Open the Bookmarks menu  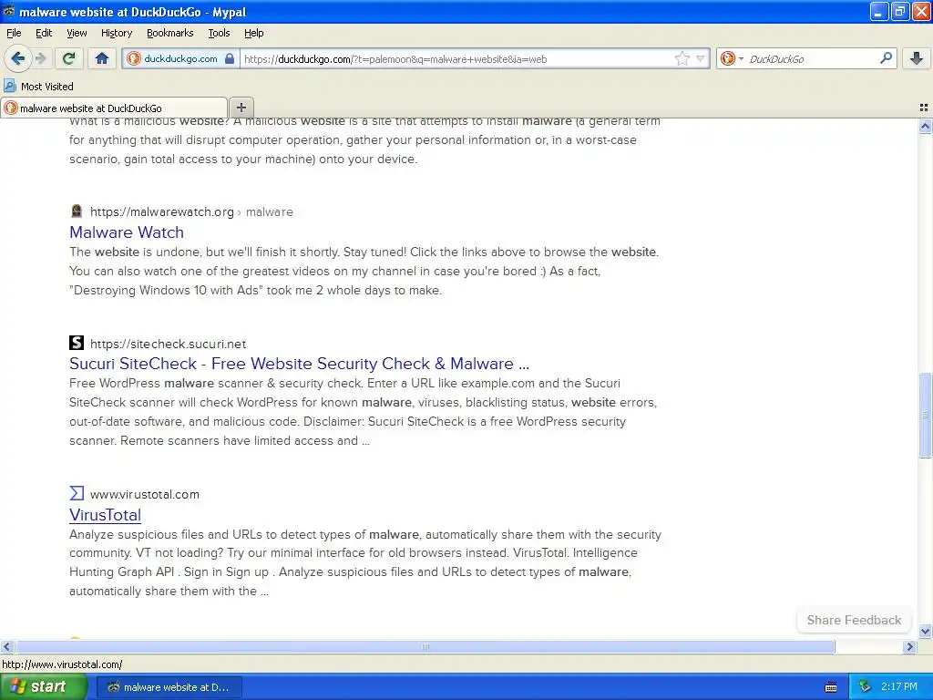169,33
